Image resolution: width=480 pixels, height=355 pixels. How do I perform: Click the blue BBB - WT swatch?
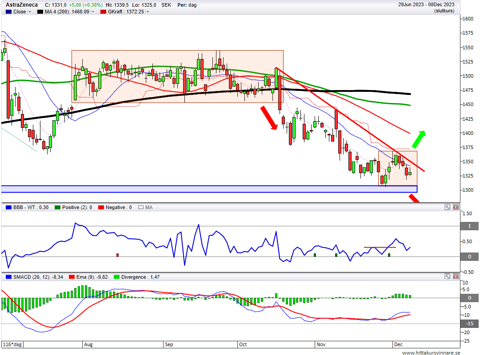[8, 207]
